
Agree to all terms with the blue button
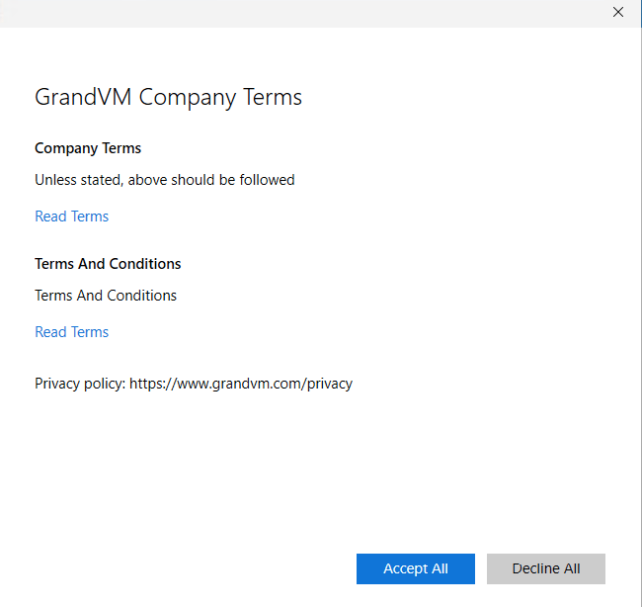click(x=415, y=568)
